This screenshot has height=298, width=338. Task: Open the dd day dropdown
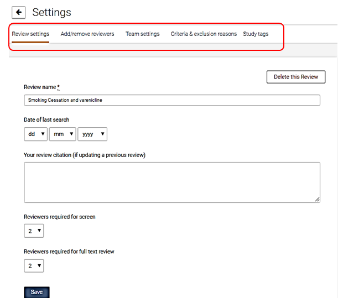(35, 134)
